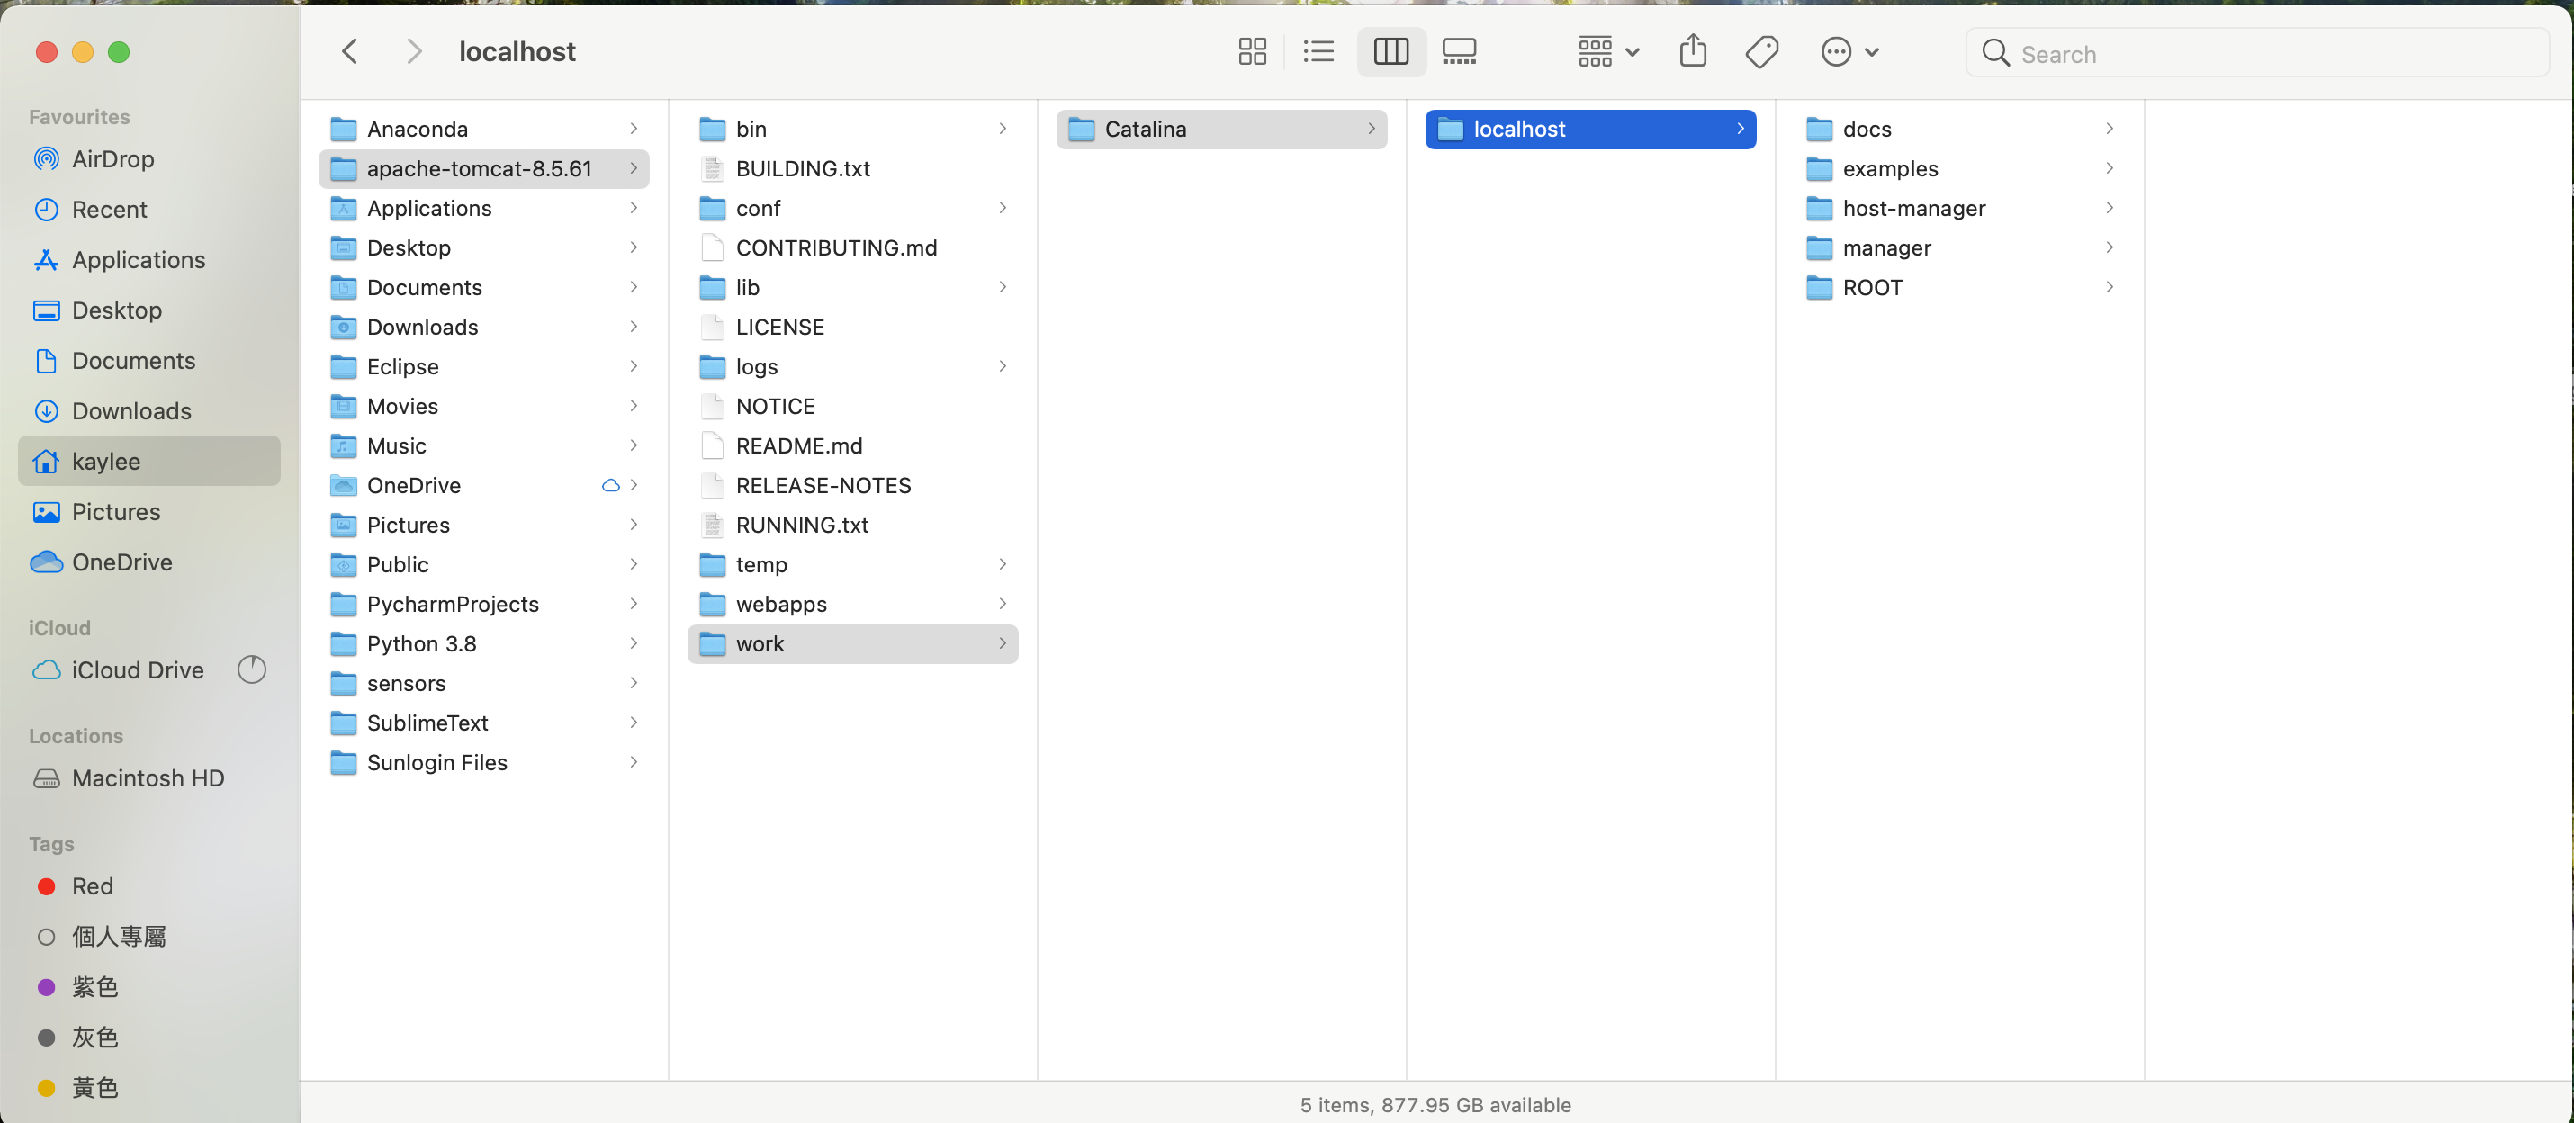Open the host-manager folder
Viewport: 2574px width, 1123px height.
(x=1913, y=208)
